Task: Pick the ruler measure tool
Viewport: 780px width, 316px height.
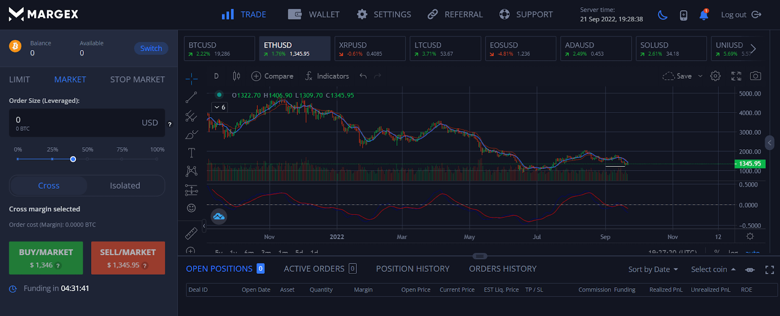Action: (191, 233)
